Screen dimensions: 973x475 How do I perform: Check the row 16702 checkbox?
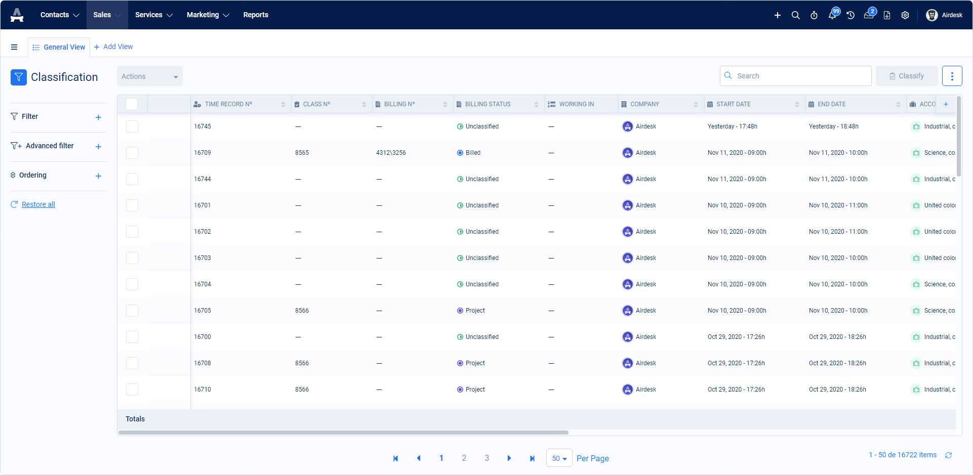132,232
